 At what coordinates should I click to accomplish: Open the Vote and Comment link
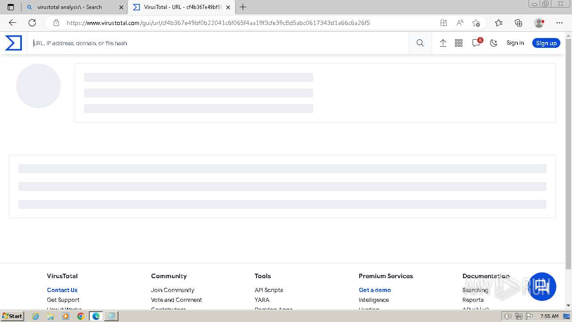(x=177, y=300)
